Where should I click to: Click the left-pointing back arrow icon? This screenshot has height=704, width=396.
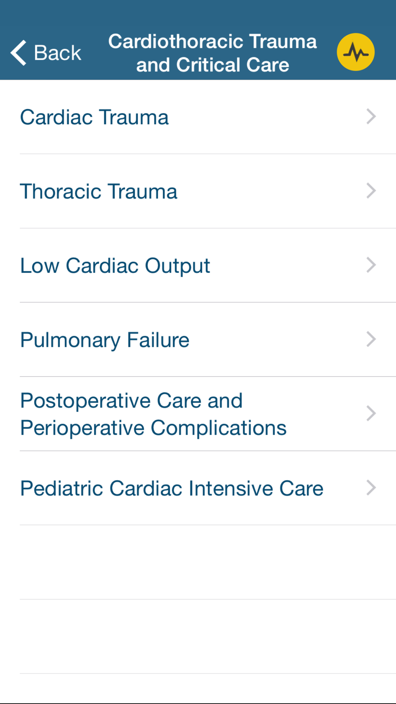[x=18, y=53]
